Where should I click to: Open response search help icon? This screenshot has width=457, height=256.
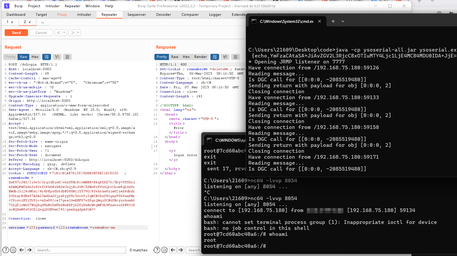157,250
